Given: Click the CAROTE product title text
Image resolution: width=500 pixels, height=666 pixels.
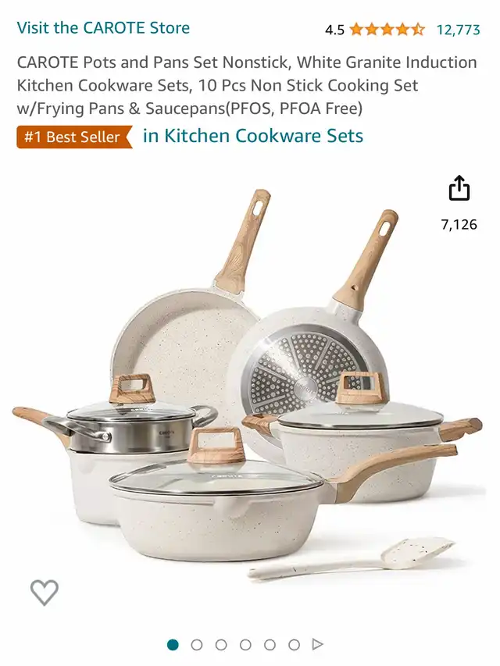Looking at the screenshot, I should tap(247, 85).
